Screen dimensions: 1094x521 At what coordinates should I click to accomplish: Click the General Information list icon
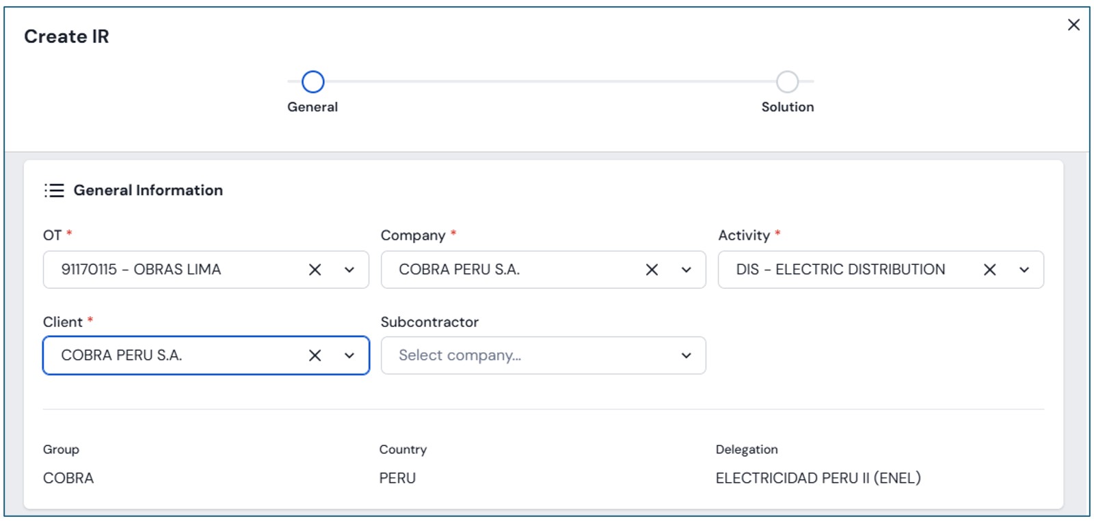click(54, 191)
